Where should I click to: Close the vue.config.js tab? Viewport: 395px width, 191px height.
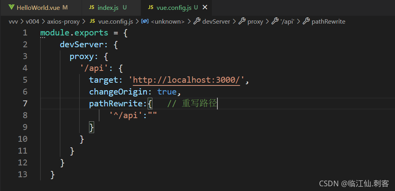[x=205, y=7]
